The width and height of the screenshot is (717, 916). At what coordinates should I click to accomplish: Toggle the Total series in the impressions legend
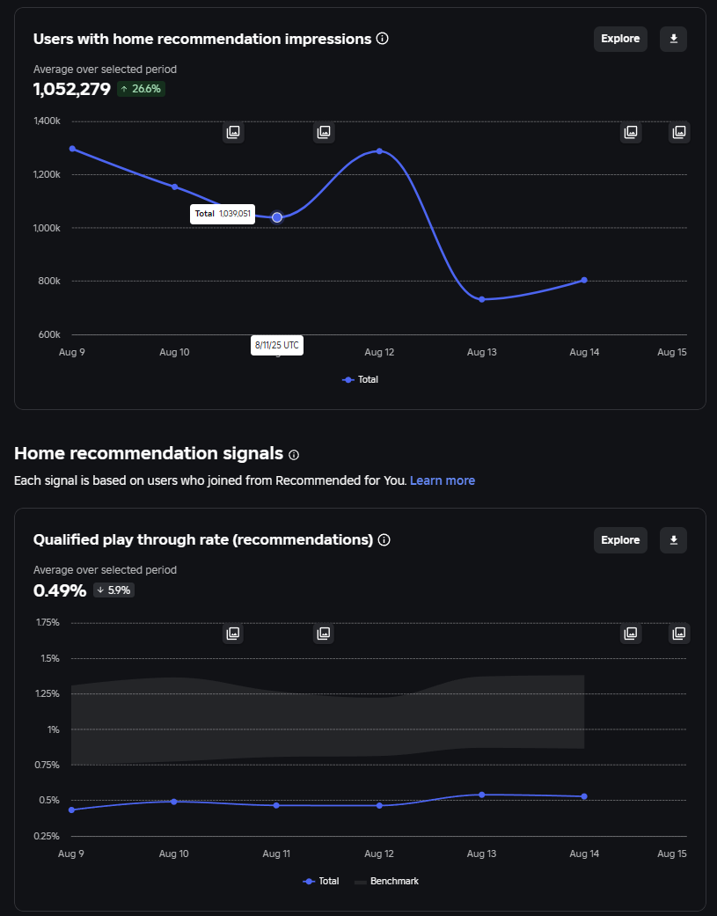360,380
